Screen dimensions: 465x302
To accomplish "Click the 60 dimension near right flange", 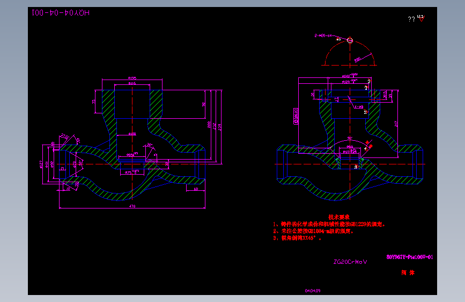I will point(196,189).
